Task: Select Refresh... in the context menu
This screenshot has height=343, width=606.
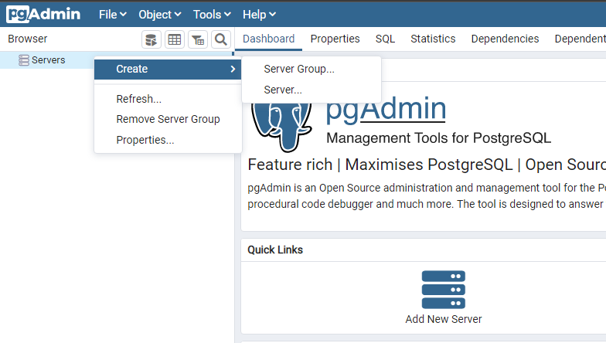Action: [138, 99]
